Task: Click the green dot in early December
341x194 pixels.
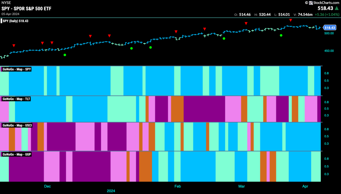Action: point(65,55)
